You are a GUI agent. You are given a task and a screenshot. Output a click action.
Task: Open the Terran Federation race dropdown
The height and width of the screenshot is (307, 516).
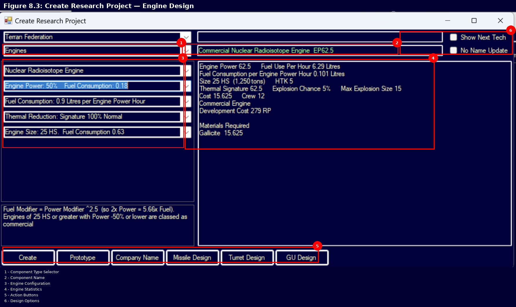coord(186,37)
